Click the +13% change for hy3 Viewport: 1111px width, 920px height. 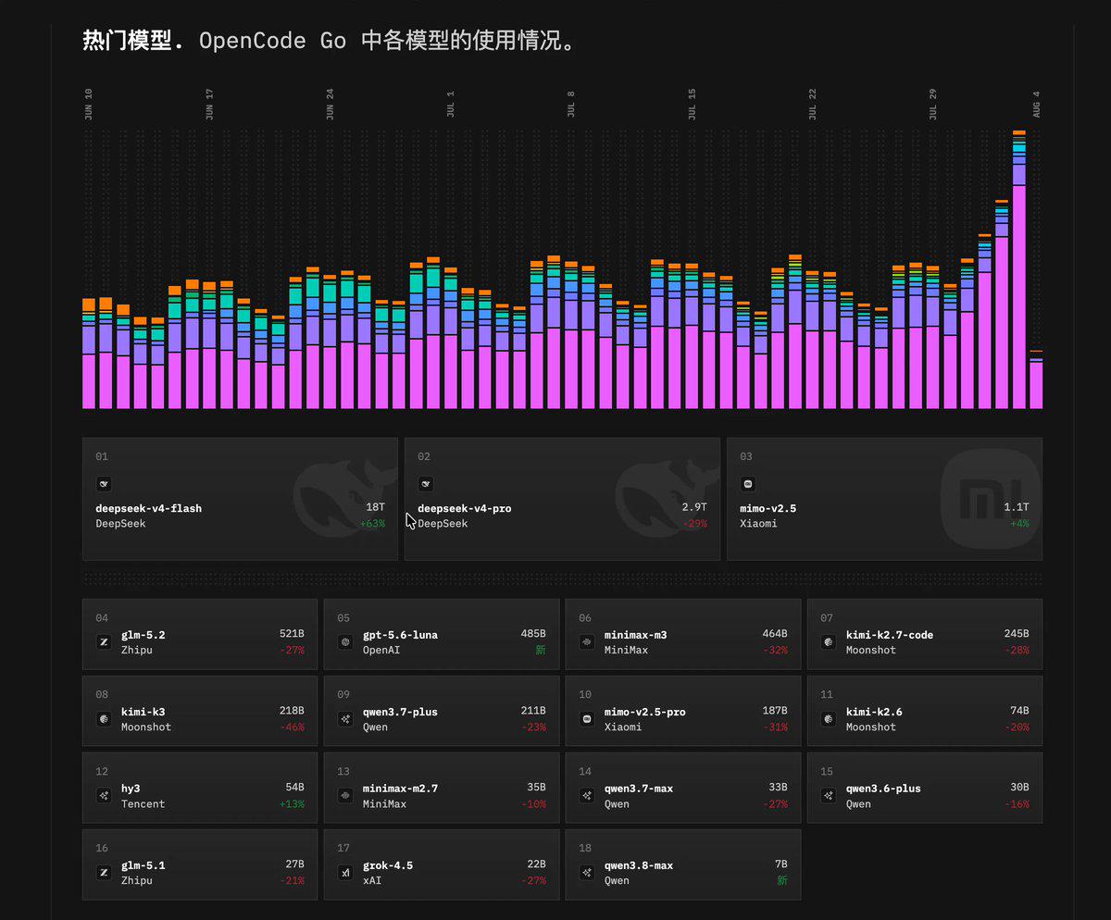pos(292,804)
